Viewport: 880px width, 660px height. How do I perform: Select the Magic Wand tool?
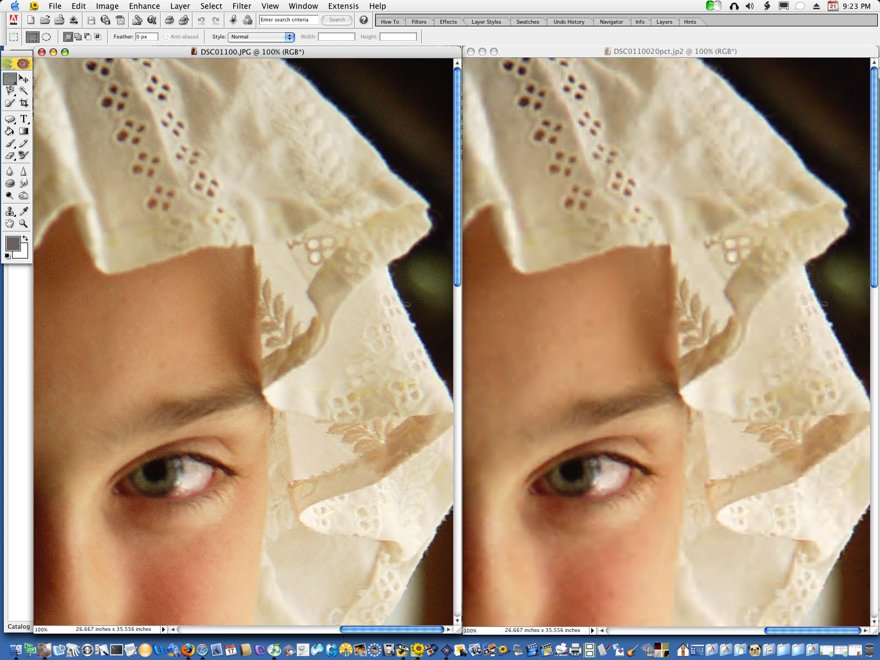pyautogui.click(x=23, y=91)
